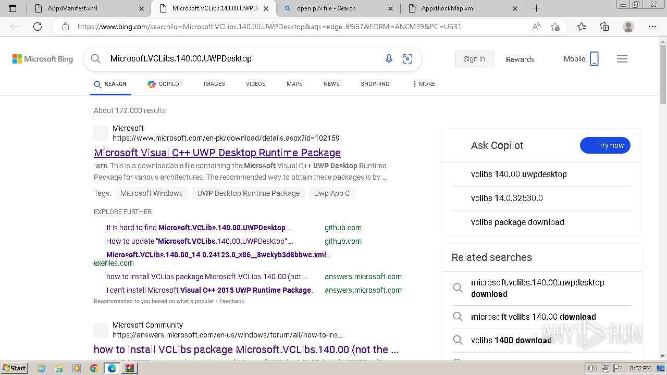Open Chrome from the taskbar
This screenshot has width=667, height=375.
(x=94, y=368)
